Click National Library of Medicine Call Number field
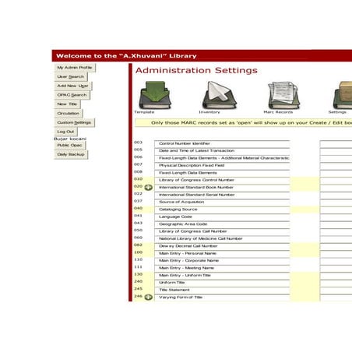This screenshot has width=352, height=352. coord(222,239)
